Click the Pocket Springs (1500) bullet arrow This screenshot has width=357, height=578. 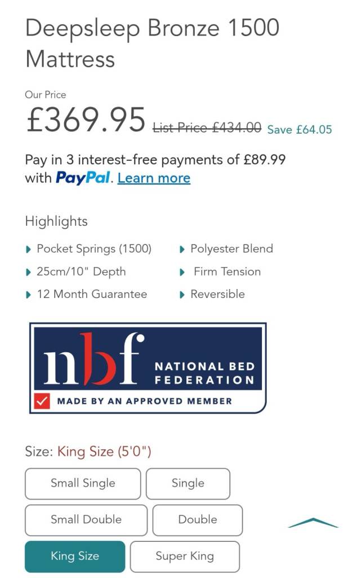tap(29, 249)
